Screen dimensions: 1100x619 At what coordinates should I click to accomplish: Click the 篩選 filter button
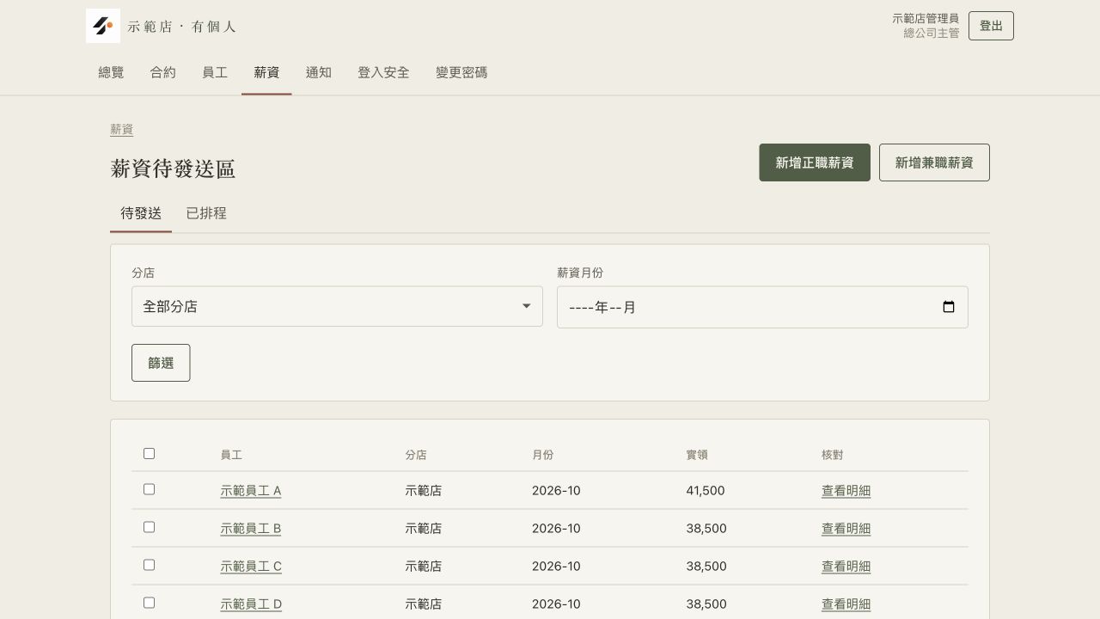point(161,363)
